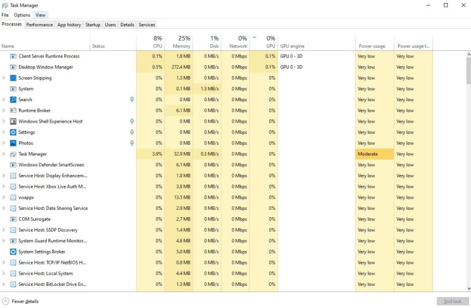471x308 pixels.
Task: Click the Desktop Window Manager icon
Action: [x=13, y=67]
